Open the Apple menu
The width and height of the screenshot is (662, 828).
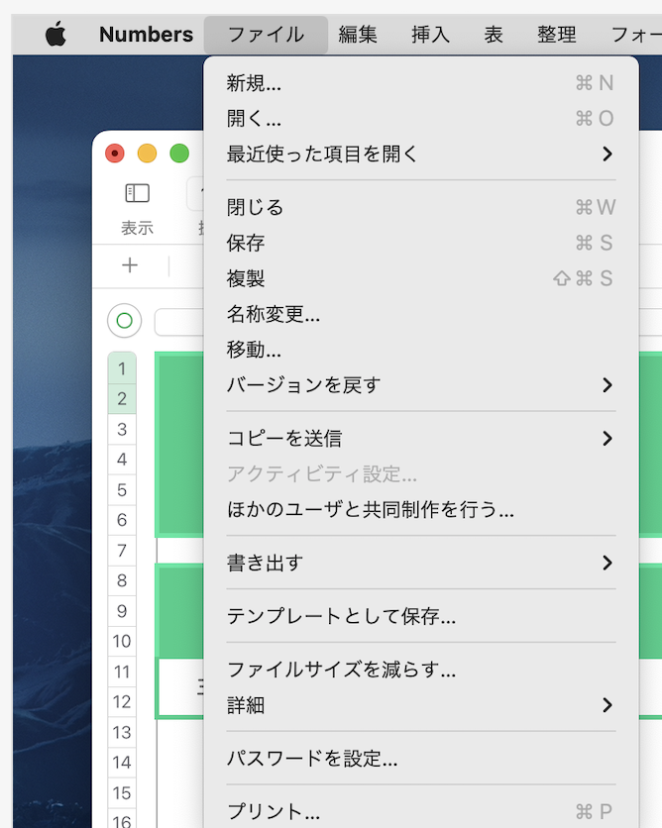click(x=55, y=35)
